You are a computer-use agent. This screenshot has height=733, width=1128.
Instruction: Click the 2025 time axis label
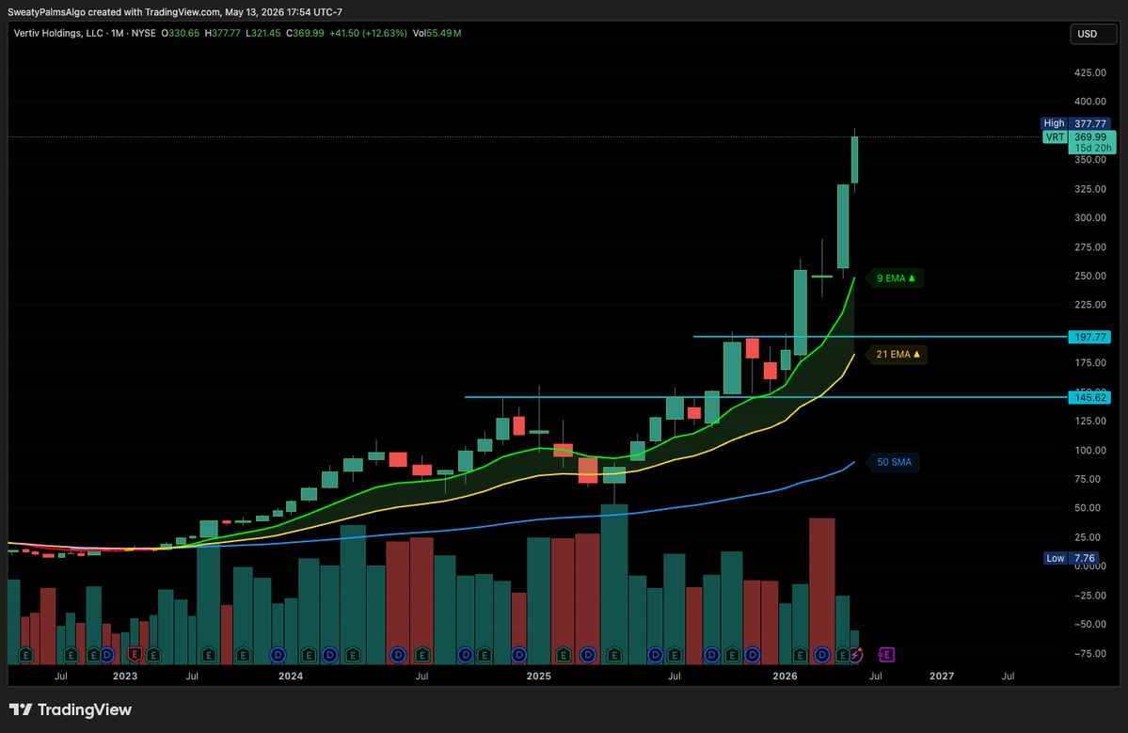[x=539, y=677]
